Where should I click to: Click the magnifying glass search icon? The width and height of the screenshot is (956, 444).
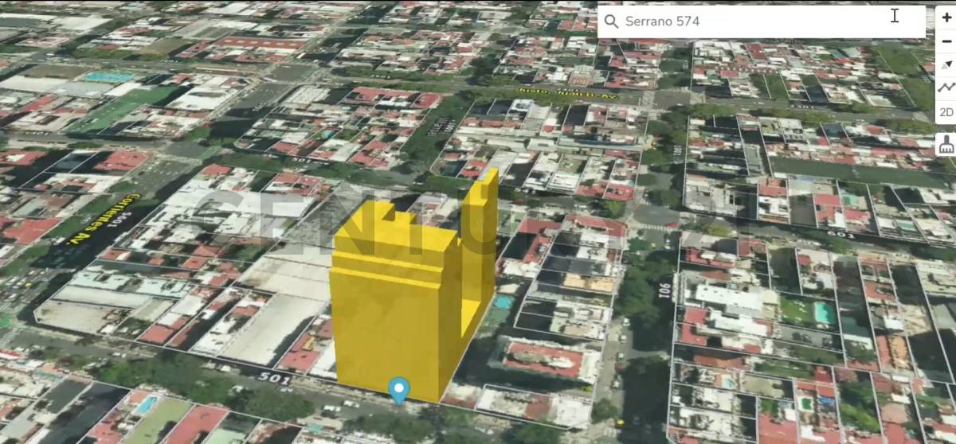tap(611, 21)
